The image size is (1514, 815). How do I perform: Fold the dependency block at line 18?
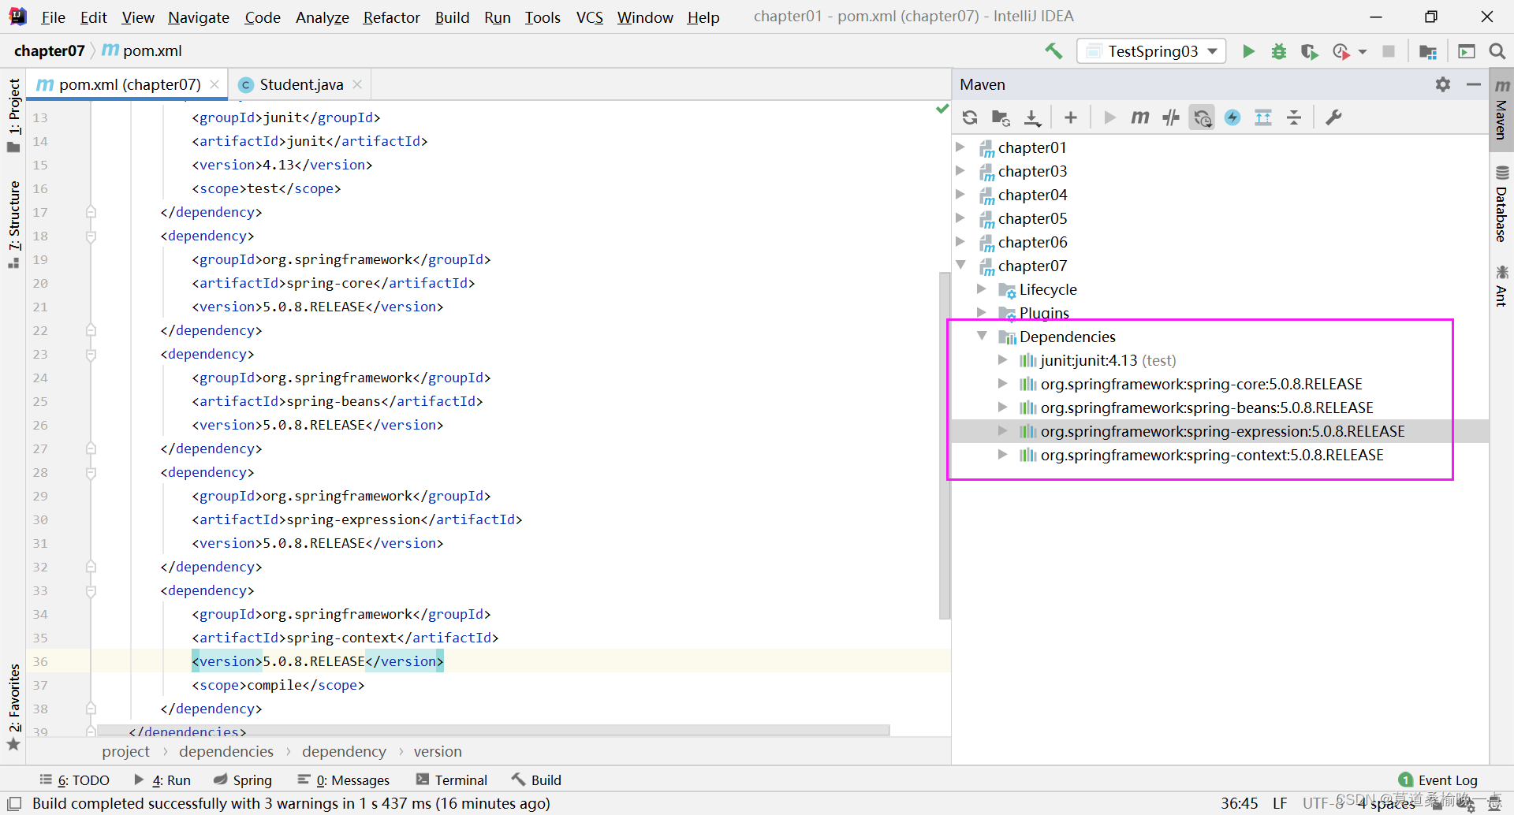tap(91, 236)
